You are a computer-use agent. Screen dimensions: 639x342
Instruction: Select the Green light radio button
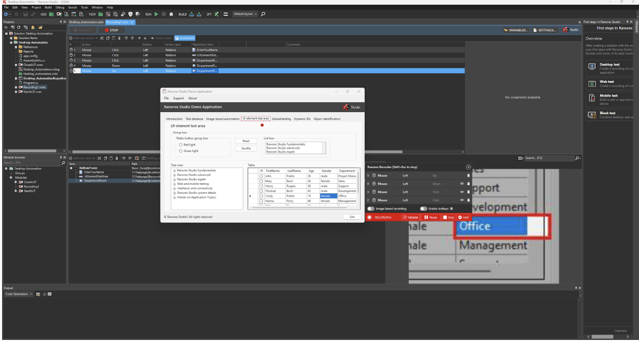(x=181, y=151)
